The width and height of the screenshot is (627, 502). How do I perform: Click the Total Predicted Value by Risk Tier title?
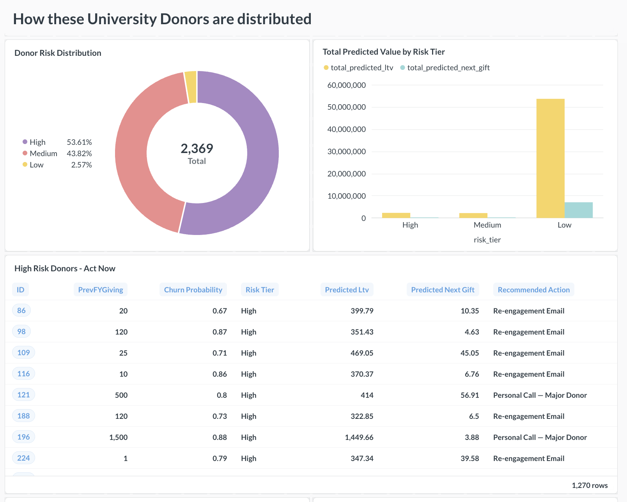384,52
